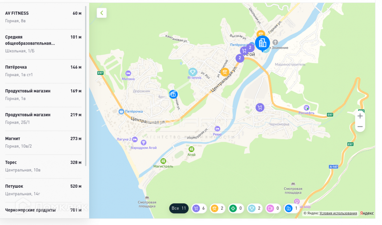Select Продуктовый магазин at Горная, 2Б/1

43,119
